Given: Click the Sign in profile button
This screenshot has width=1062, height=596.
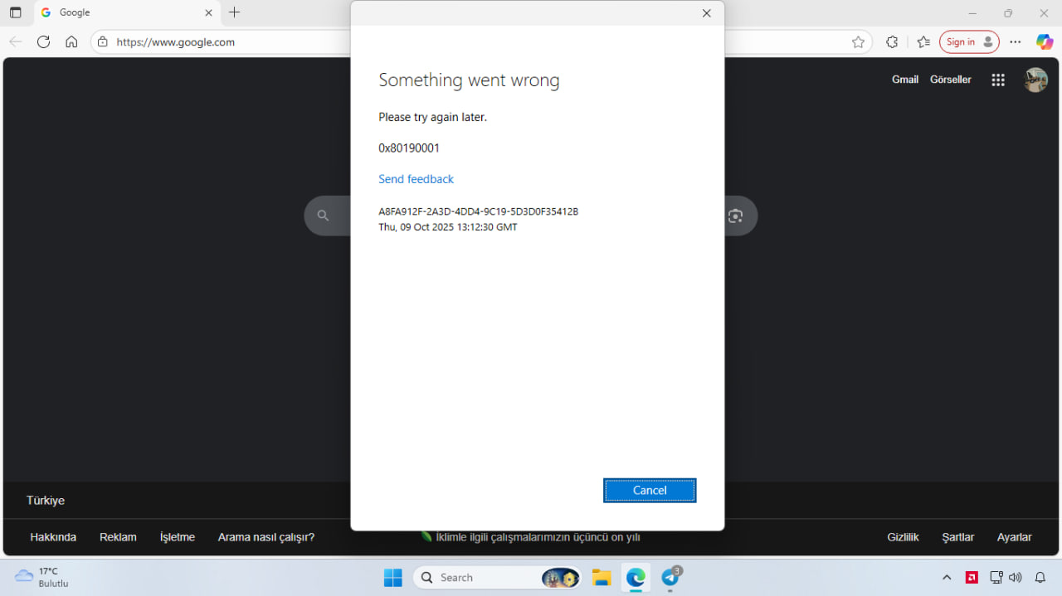Looking at the screenshot, I should [969, 41].
